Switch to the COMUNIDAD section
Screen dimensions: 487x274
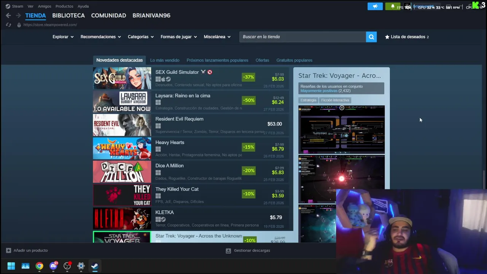pyautogui.click(x=108, y=16)
